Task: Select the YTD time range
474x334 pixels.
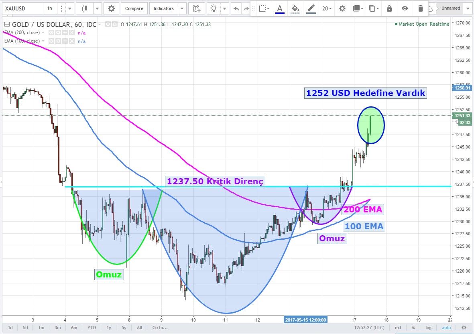Action: point(92,328)
